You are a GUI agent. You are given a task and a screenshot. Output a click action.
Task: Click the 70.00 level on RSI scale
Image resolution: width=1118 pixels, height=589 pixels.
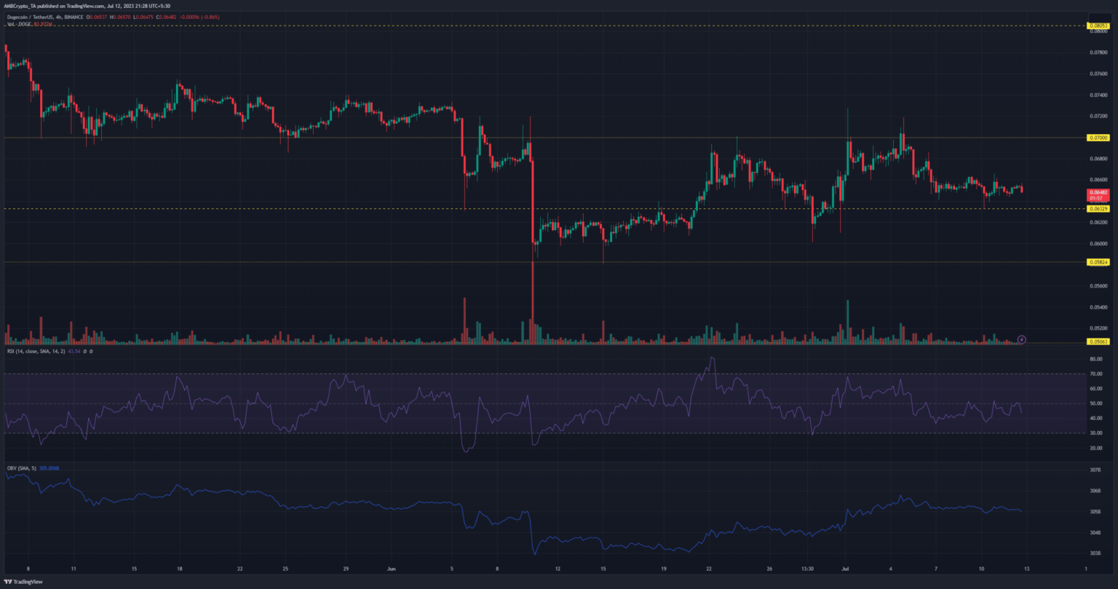[x=1095, y=374]
